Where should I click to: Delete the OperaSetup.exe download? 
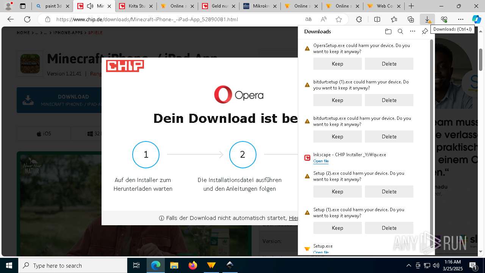pyautogui.click(x=389, y=64)
